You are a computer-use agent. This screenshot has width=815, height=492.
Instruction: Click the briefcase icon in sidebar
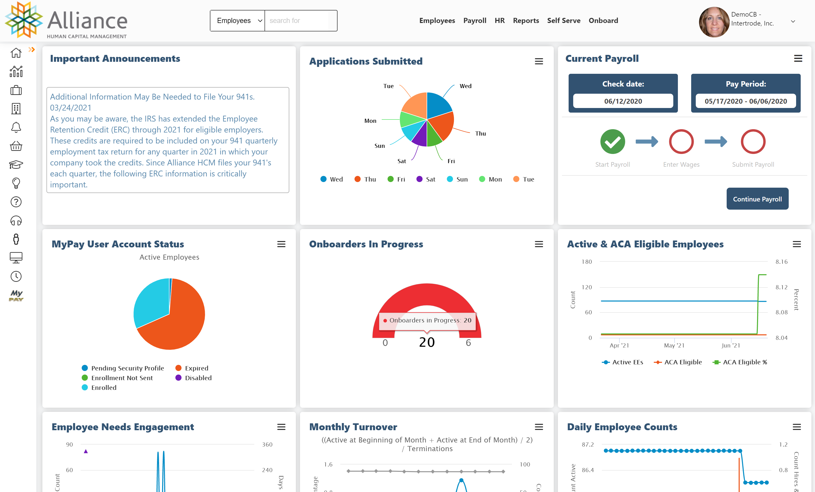16,90
